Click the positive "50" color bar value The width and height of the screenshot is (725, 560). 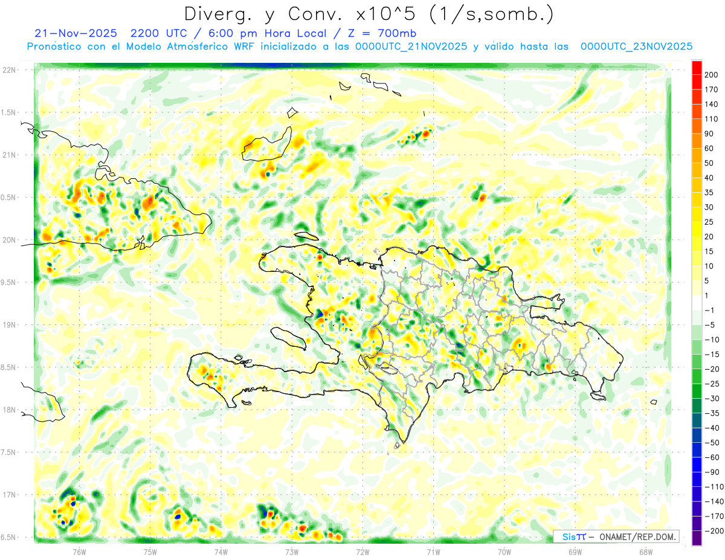click(710, 164)
